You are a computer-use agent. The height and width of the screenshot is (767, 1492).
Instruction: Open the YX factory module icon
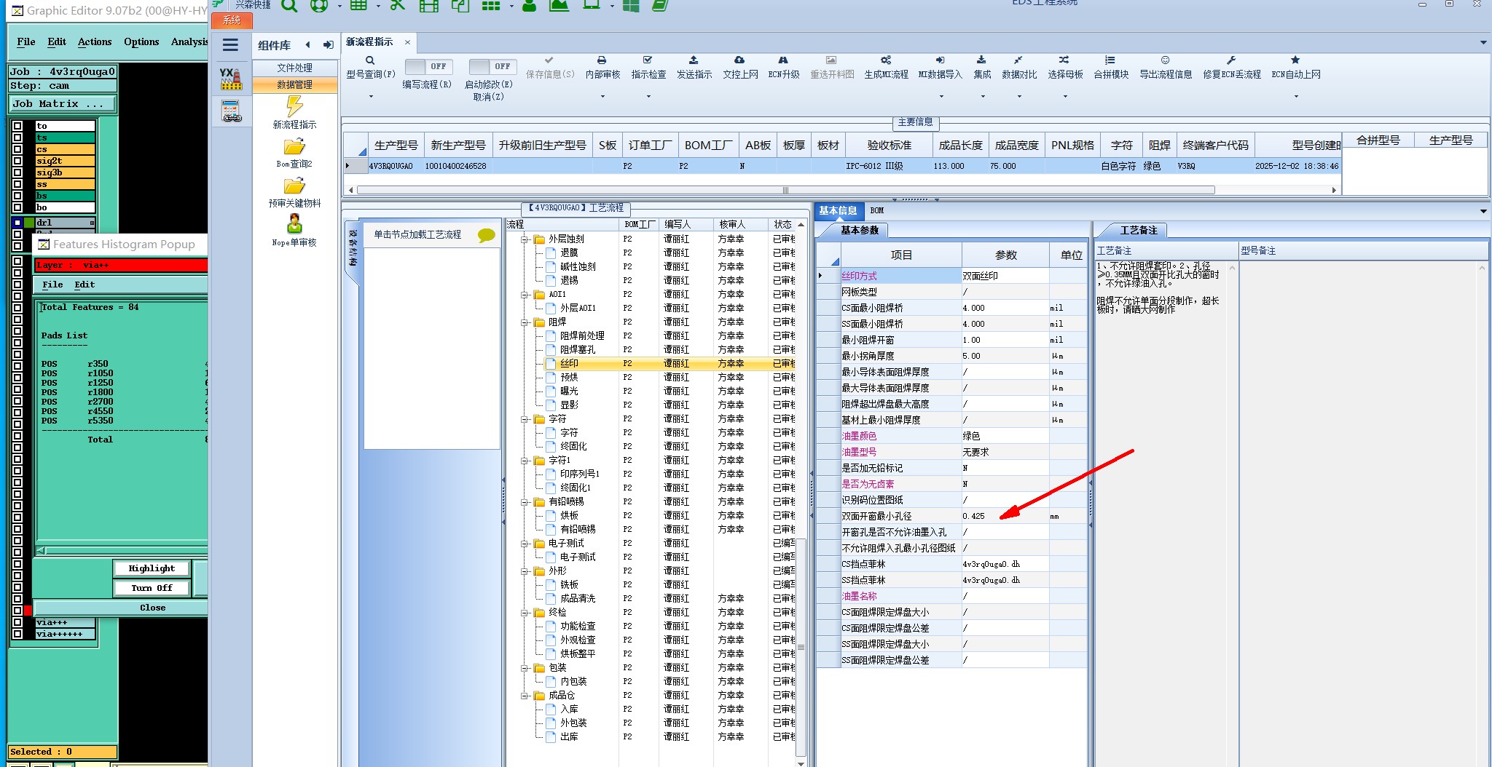coord(231,79)
